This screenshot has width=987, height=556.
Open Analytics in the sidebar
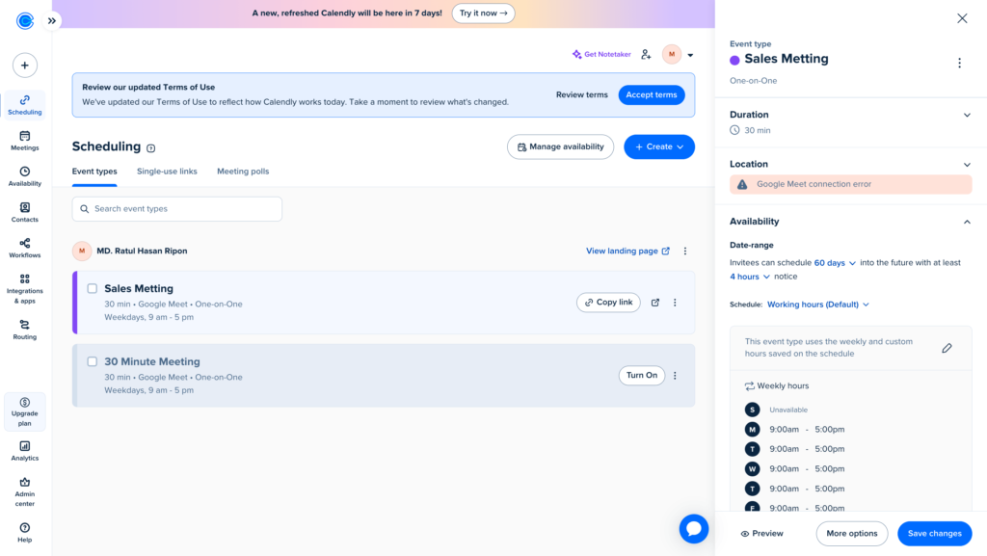(24, 452)
